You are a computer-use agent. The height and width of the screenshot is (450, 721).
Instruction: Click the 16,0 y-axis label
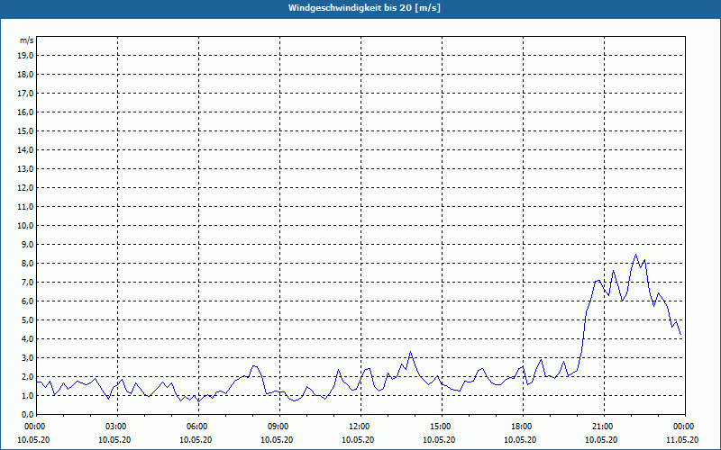[25, 112]
